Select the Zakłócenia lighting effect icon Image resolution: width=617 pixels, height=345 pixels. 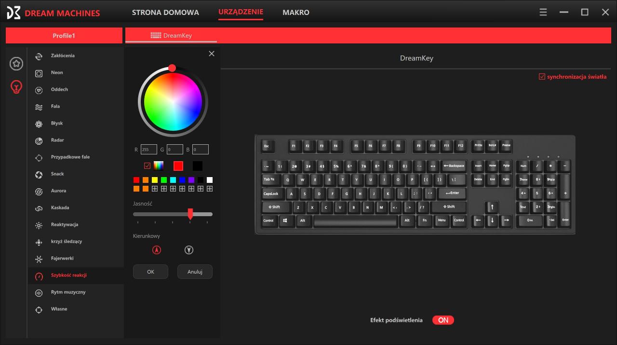pyautogui.click(x=39, y=56)
